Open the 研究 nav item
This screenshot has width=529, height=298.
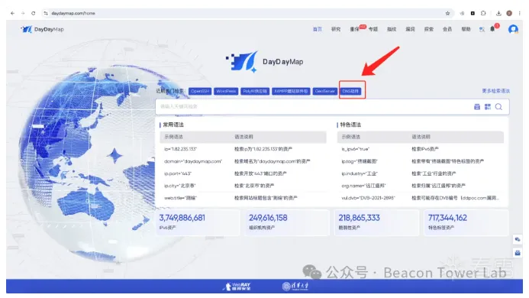pos(336,29)
